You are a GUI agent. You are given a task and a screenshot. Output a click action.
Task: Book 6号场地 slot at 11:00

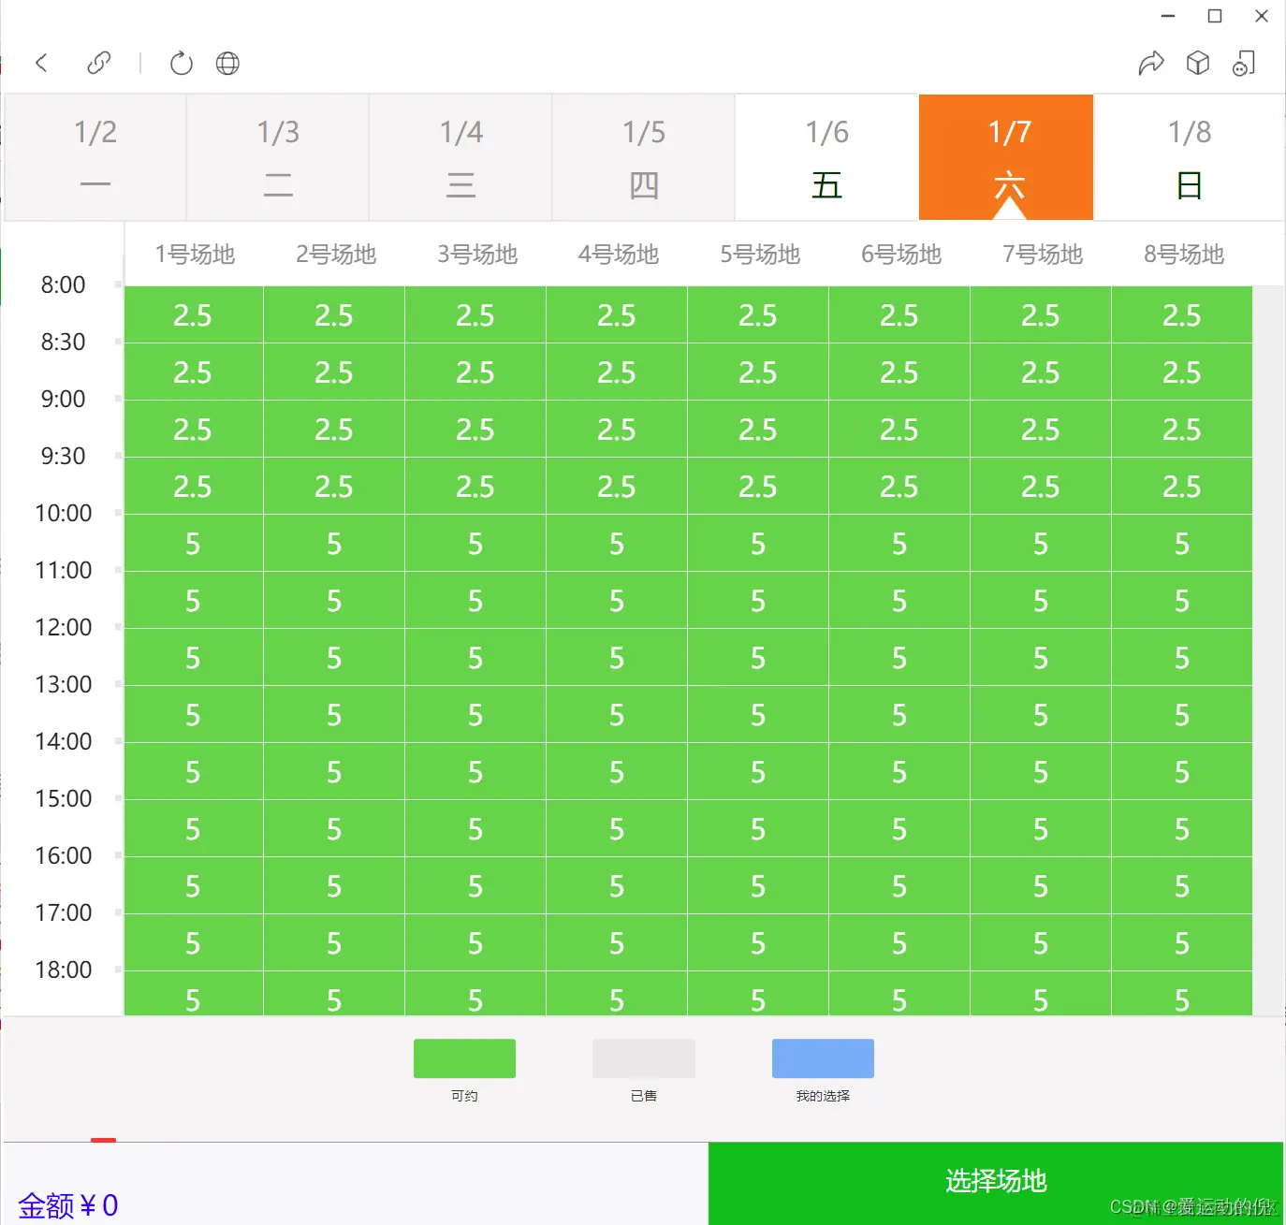pyautogui.click(x=899, y=601)
